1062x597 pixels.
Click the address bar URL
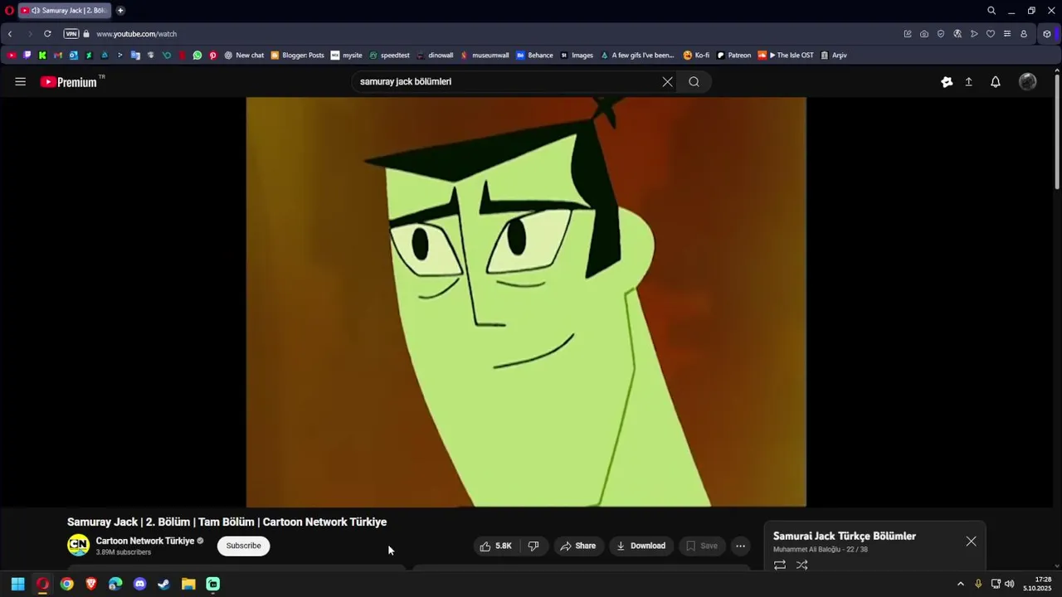pyautogui.click(x=136, y=34)
